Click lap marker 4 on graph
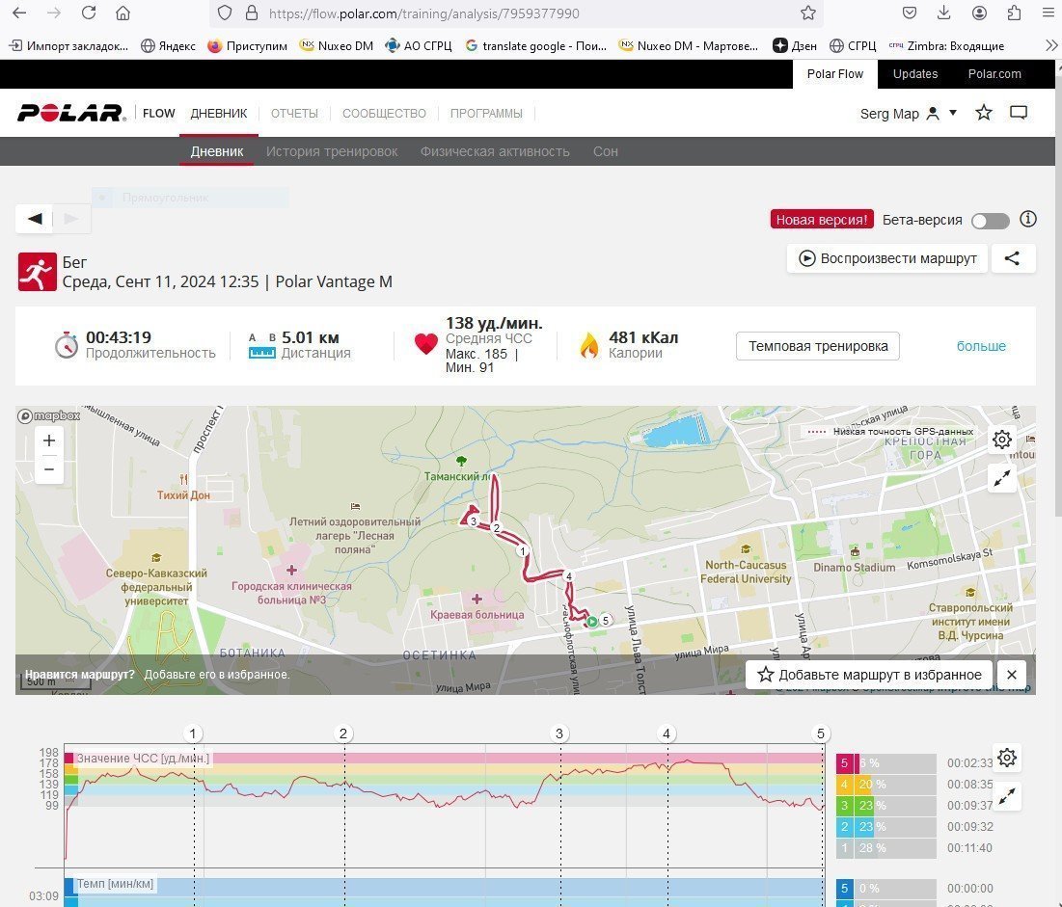 click(667, 734)
